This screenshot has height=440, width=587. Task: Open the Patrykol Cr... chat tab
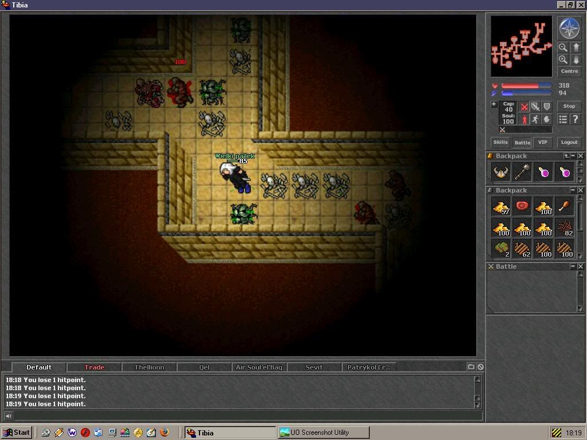point(369,367)
